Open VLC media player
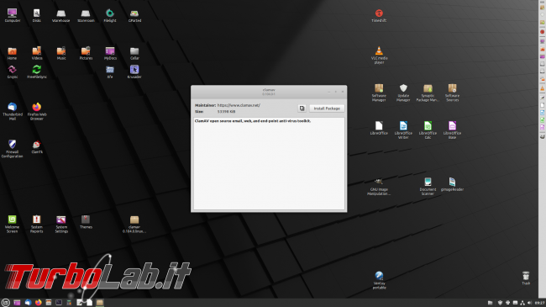Image resolution: width=546 pixels, height=307 pixels. pos(379,56)
